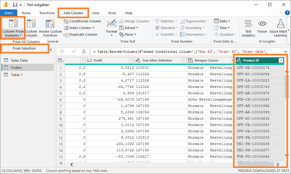Screen dimensions: 291x174
Task: Open the Datei menu
Action: click(x=9, y=13)
